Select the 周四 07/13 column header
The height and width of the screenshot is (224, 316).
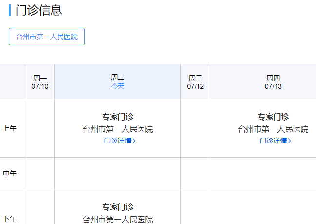273,82
